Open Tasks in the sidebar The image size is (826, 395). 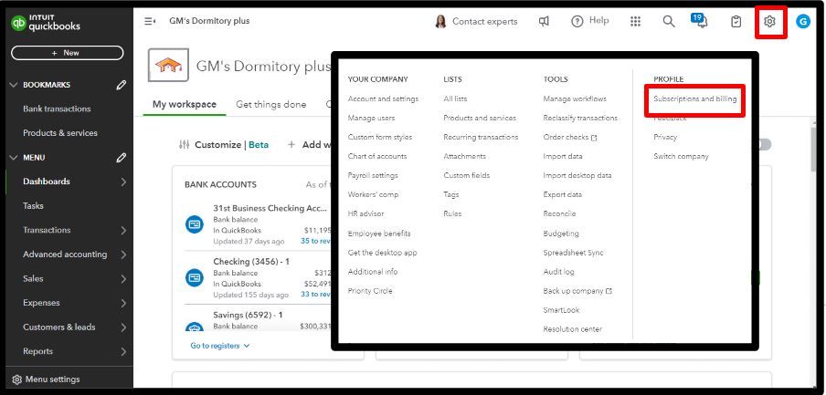click(x=33, y=205)
